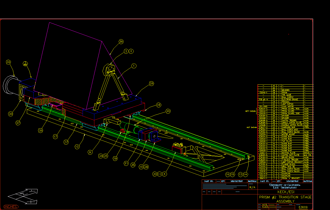This screenshot has height=210, width=330.
Task: Select balloon callout 1 for the bracket
Action: pos(134,66)
